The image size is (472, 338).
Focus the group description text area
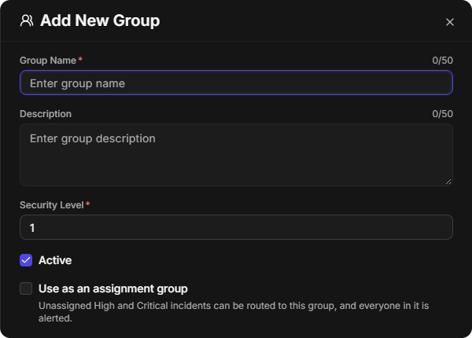(236, 155)
